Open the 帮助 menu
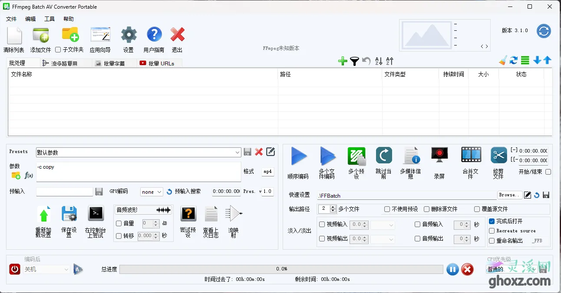This screenshot has width=561, height=293. click(x=69, y=19)
